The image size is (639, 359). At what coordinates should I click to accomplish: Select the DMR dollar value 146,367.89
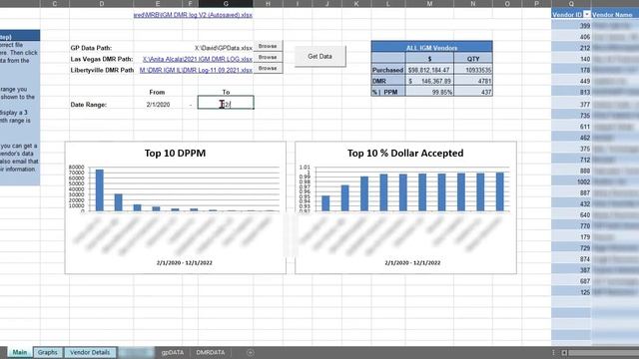[429, 81]
